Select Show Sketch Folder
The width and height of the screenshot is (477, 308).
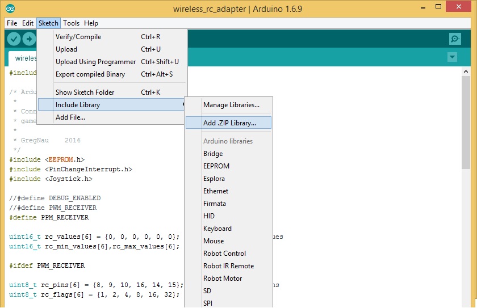point(112,92)
